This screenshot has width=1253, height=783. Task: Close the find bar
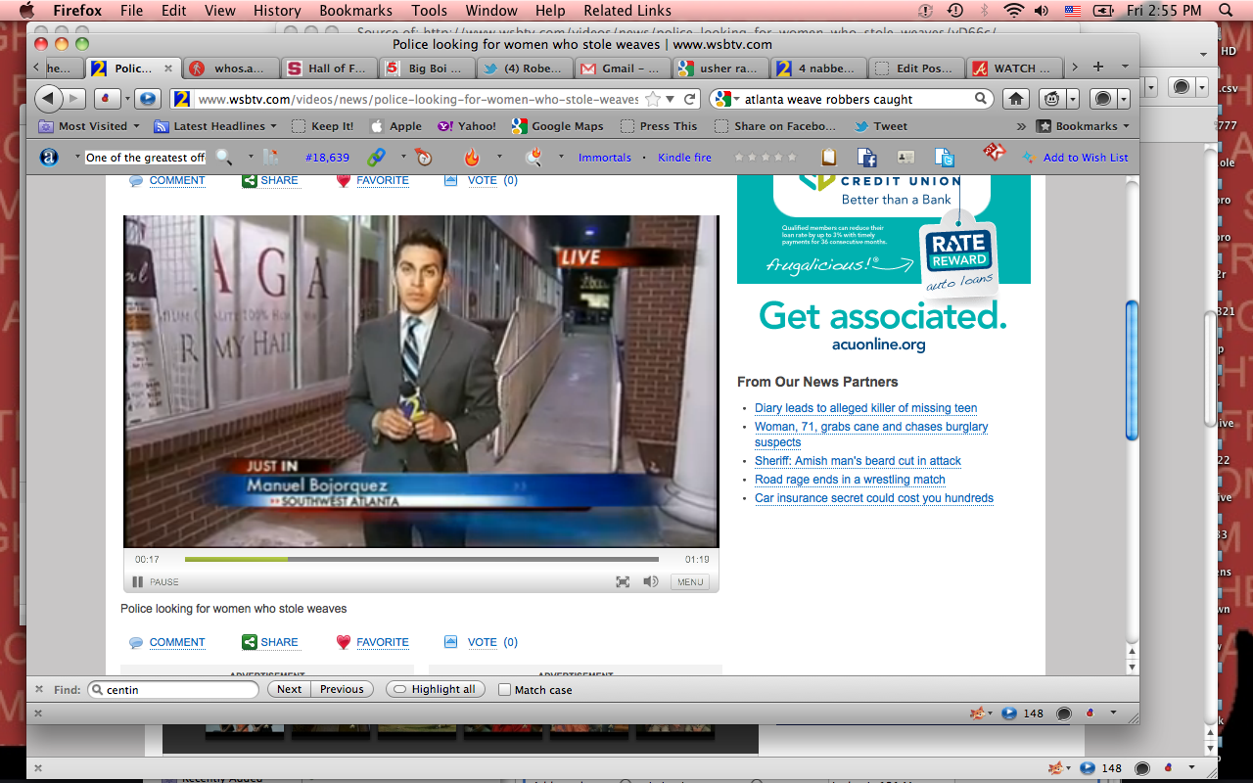(x=39, y=689)
